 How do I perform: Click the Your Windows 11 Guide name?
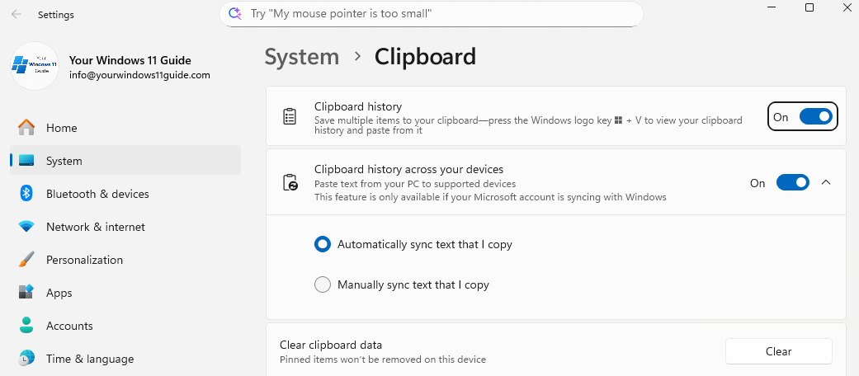130,60
